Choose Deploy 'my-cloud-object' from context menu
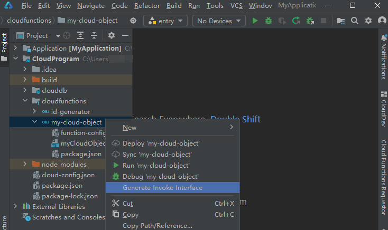This screenshot has height=230, width=388. point(161,143)
